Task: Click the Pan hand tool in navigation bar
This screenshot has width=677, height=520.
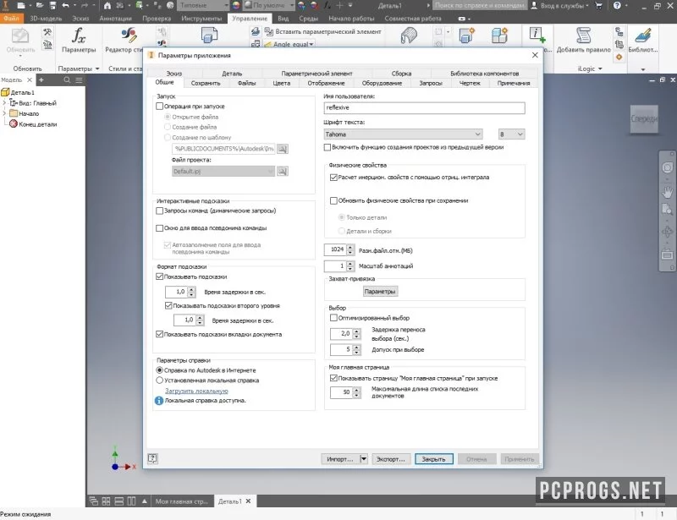Action: point(668,192)
